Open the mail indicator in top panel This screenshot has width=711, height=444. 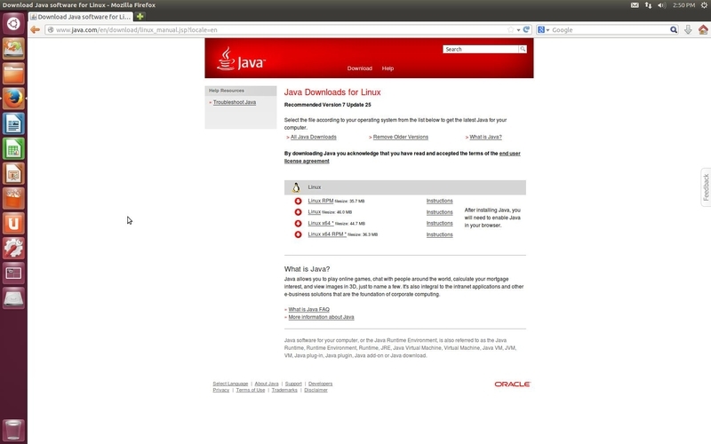click(x=635, y=5)
